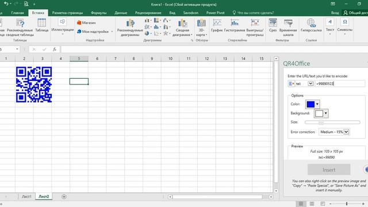Open the Данные ribbon tab
The width and height of the screenshot is (368, 207).
point(121,13)
